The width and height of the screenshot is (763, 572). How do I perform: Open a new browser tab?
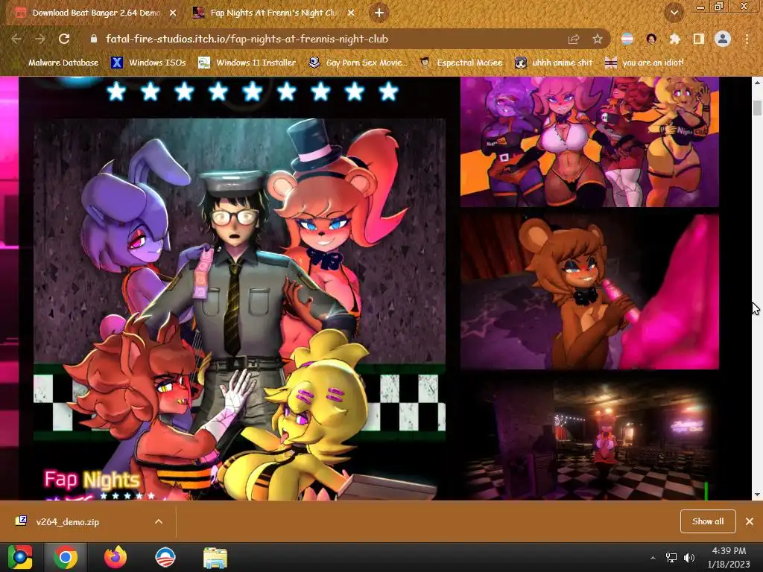(379, 13)
